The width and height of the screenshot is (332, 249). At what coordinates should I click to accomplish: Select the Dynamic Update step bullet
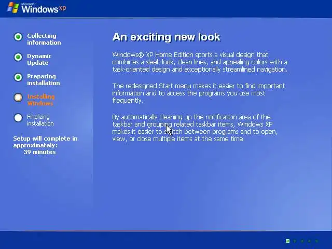(x=18, y=57)
